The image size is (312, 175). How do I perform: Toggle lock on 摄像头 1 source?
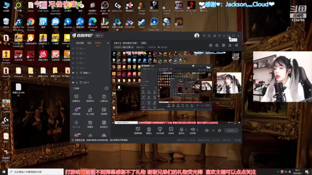tap(77, 73)
